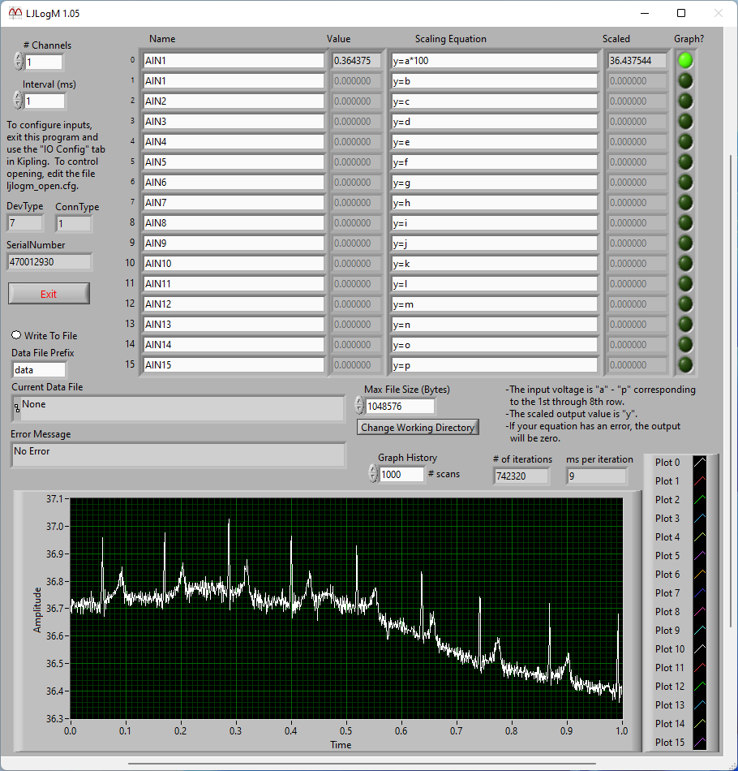Enable the Write To File radio button
The height and width of the screenshot is (771, 738).
[16, 335]
